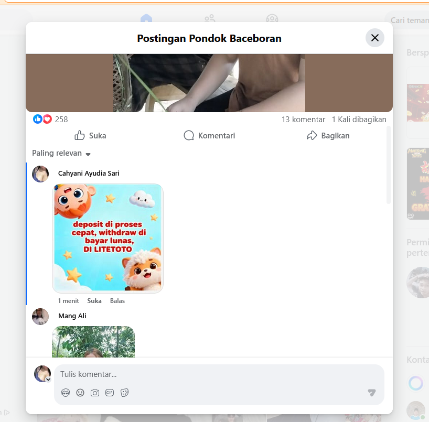The width and height of the screenshot is (429, 422).
Task: Like Cahyani's comment with Suka
Action: point(94,301)
